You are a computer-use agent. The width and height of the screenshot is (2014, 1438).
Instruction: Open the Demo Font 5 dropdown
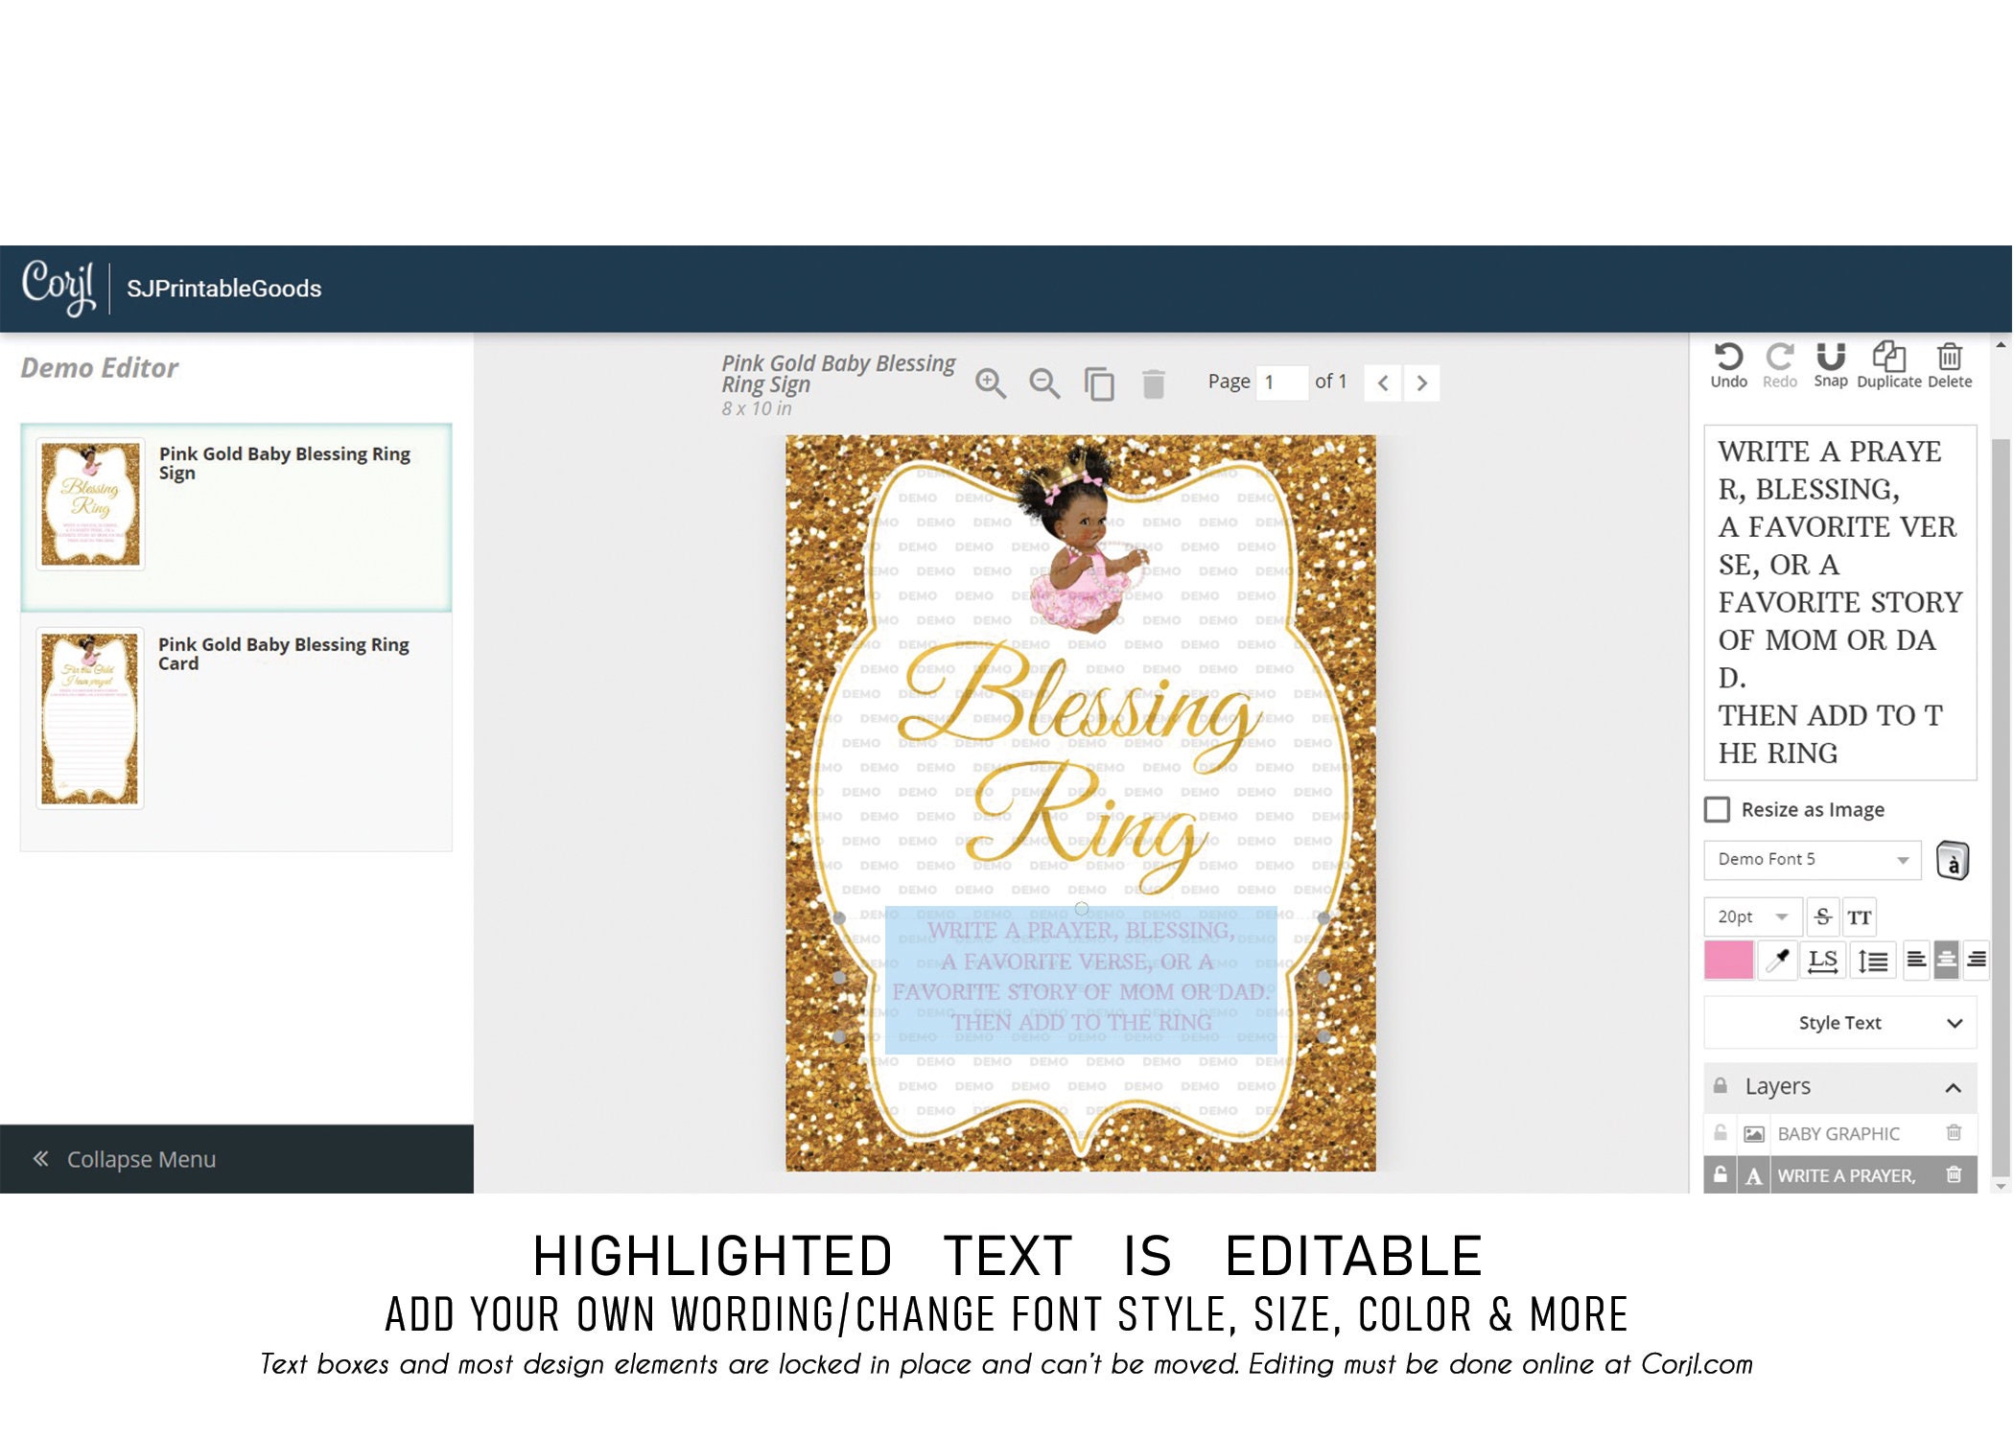point(1811,860)
